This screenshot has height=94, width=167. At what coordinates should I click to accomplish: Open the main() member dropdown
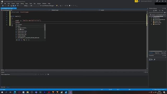pos(123,10)
